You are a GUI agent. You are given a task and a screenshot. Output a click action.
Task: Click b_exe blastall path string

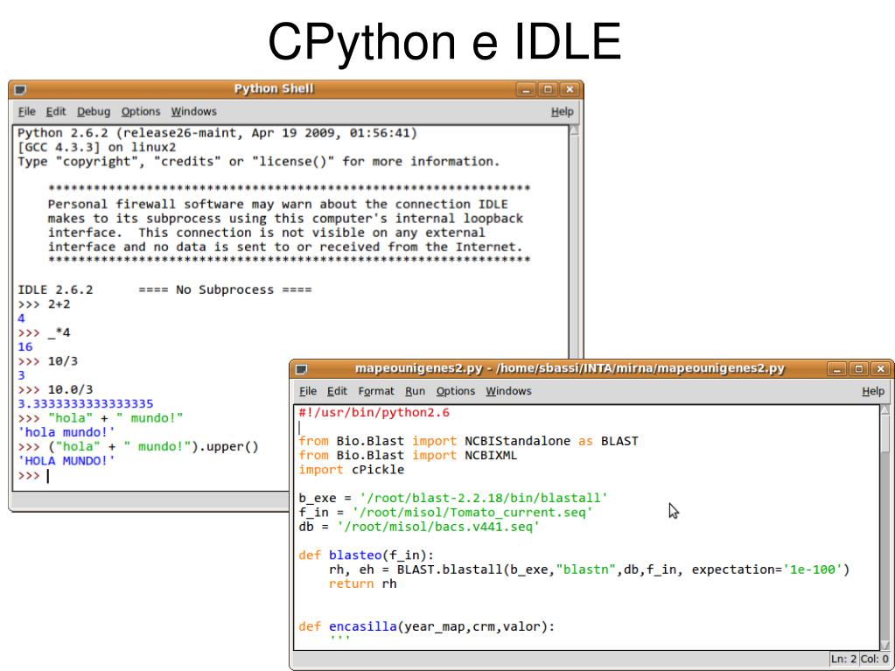(x=484, y=498)
